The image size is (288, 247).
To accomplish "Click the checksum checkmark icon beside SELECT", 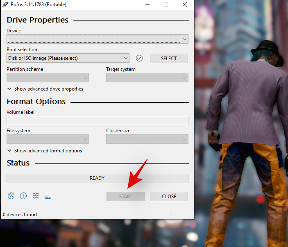I will pos(139,58).
